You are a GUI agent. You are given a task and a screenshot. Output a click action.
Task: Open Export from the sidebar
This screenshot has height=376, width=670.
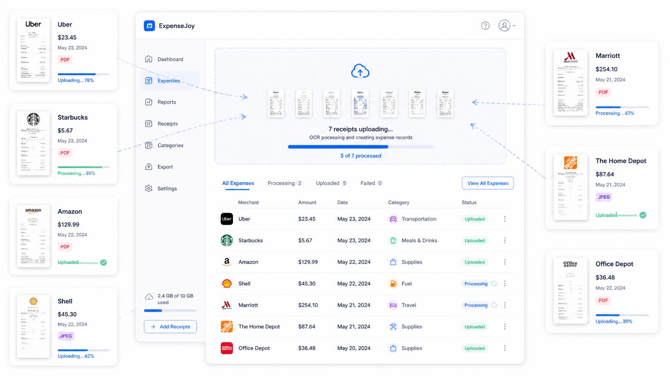tap(169, 167)
